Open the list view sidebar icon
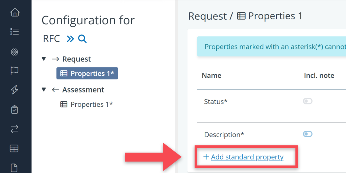The height and width of the screenshot is (173, 346). pos(15,32)
